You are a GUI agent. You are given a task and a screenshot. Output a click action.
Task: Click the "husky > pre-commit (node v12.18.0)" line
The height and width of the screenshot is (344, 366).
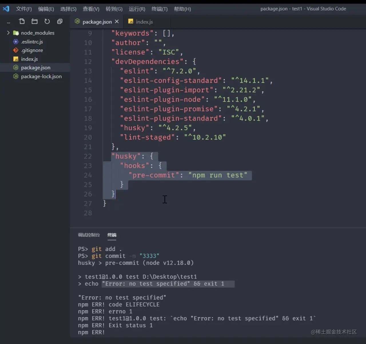pyautogui.click(x=136, y=263)
